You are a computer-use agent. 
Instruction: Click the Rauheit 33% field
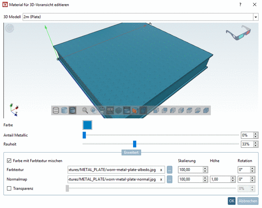pos(247,144)
